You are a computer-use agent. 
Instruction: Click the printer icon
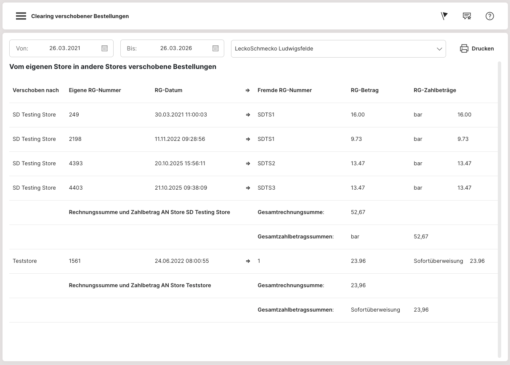(x=464, y=48)
